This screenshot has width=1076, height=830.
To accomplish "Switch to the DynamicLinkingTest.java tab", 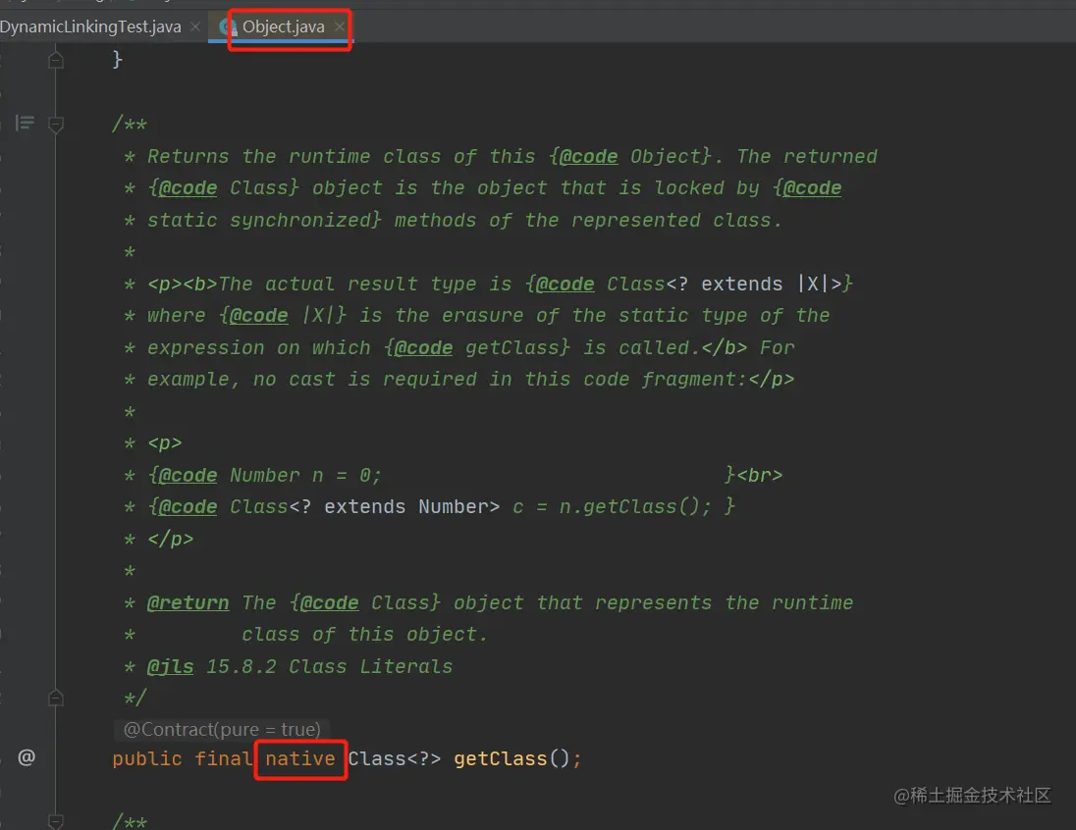I will click(90, 26).
